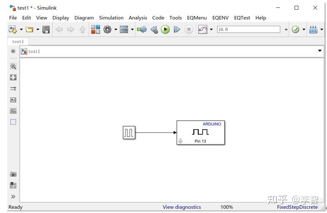Select the Zoom tool in palette
This screenshot has width=327, height=213.
13,67
